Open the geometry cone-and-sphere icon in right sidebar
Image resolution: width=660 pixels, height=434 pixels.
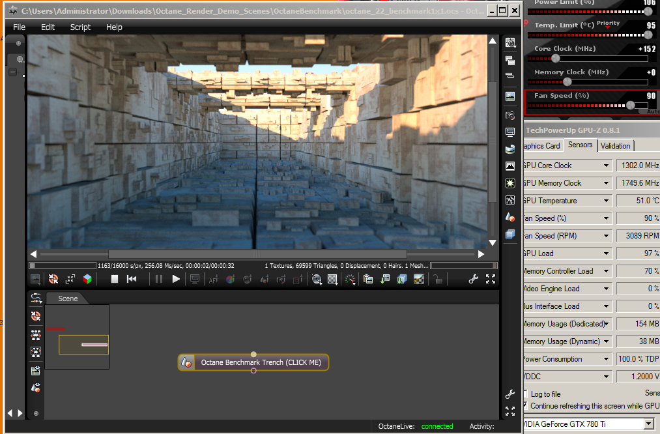coord(510,217)
